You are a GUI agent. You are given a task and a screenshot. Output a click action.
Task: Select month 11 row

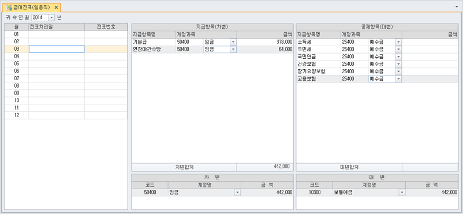pos(66,108)
